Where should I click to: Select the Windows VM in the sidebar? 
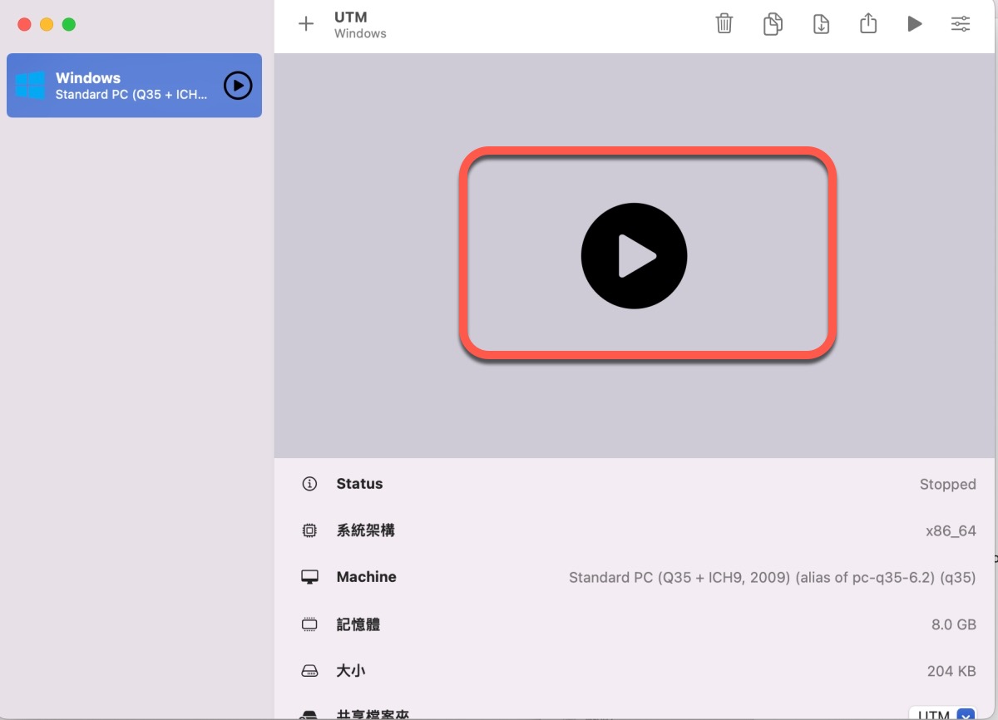click(134, 85)
